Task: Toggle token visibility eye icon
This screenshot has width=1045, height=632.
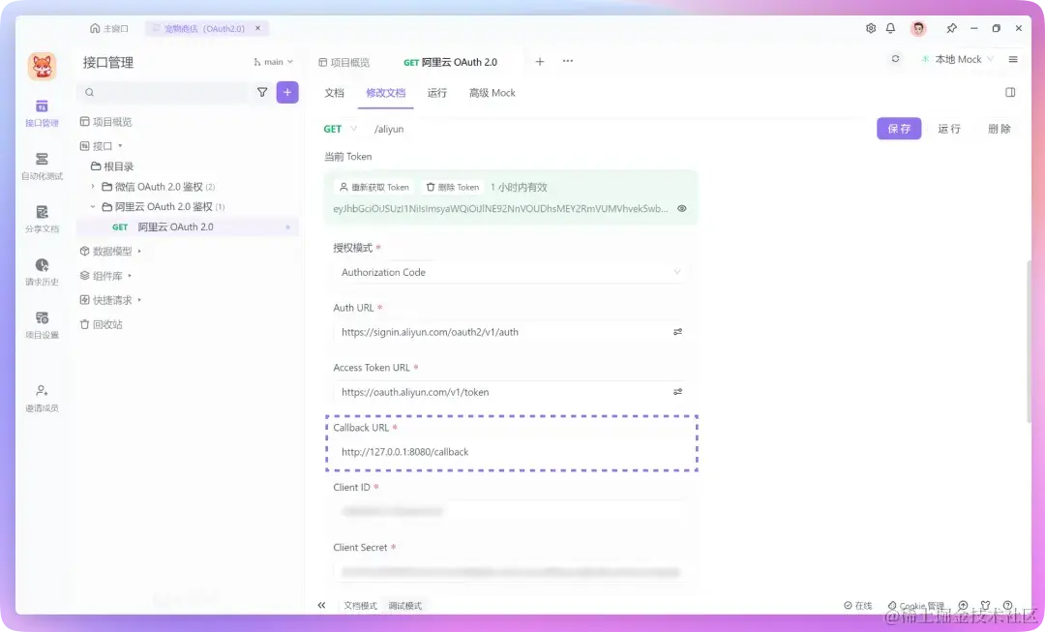Action: pyautogui.click(x=682, y=208)
